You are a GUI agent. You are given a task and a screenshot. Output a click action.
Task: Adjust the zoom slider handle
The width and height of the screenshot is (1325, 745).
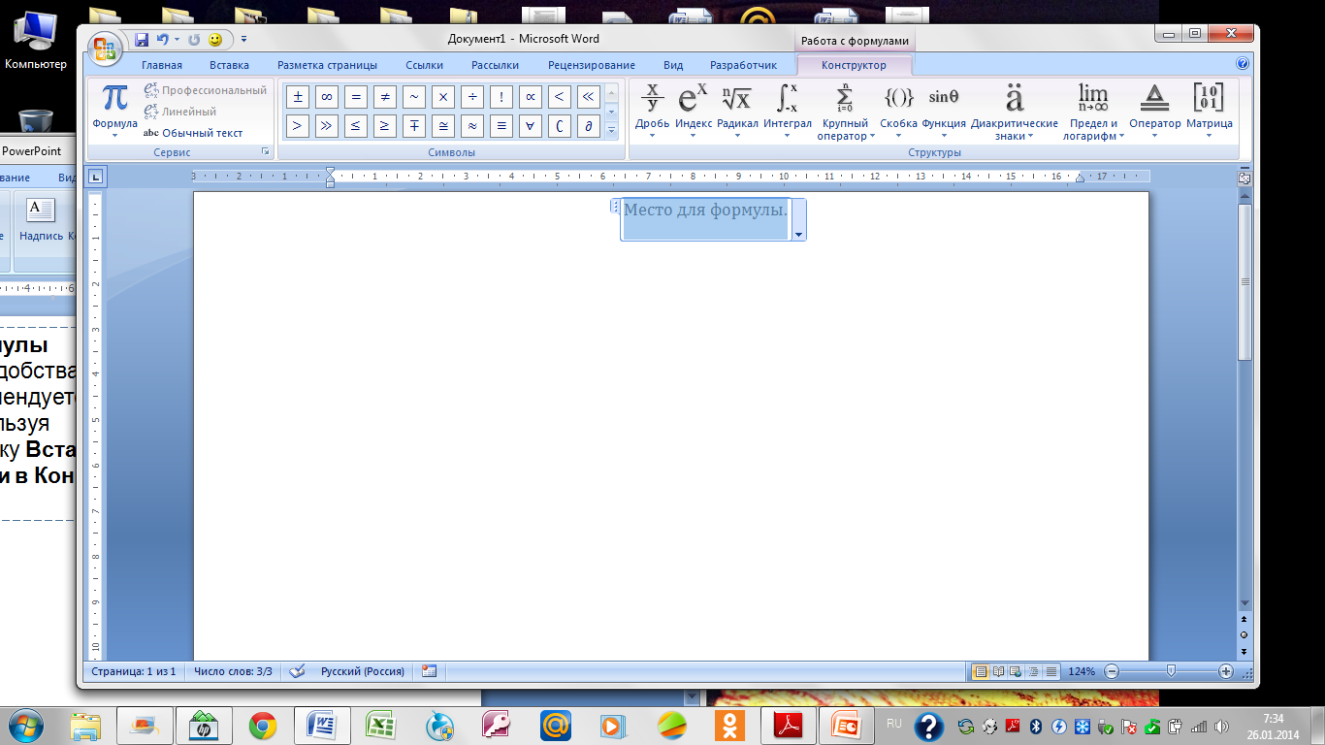(1172, 671)
